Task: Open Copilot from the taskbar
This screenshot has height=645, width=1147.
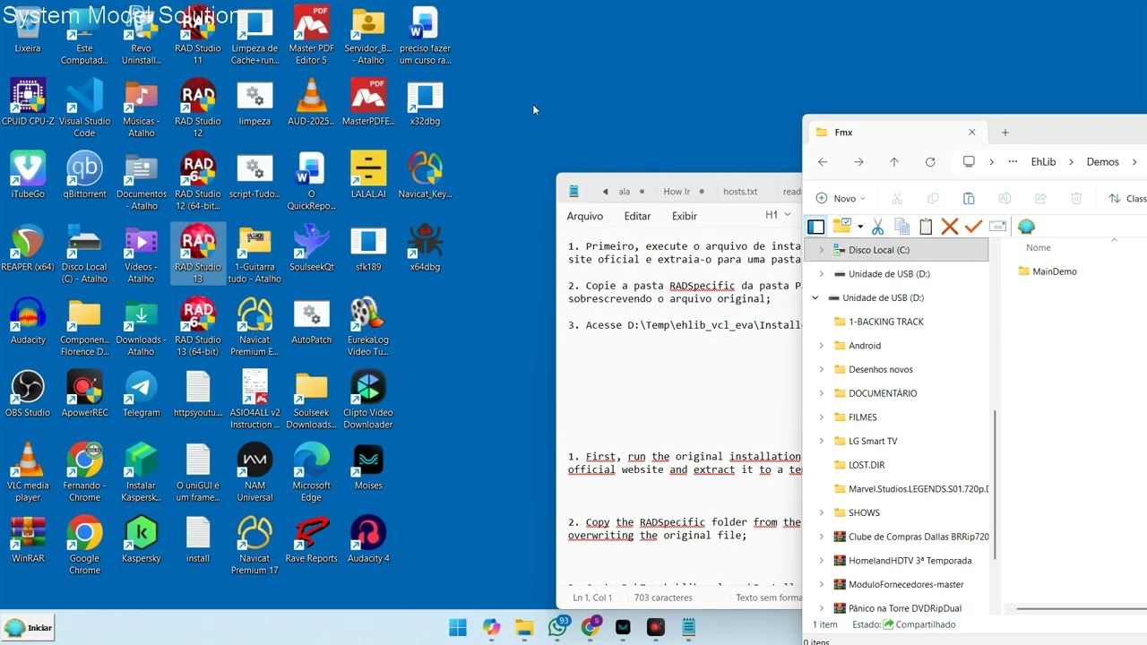Action: point(491,627)
